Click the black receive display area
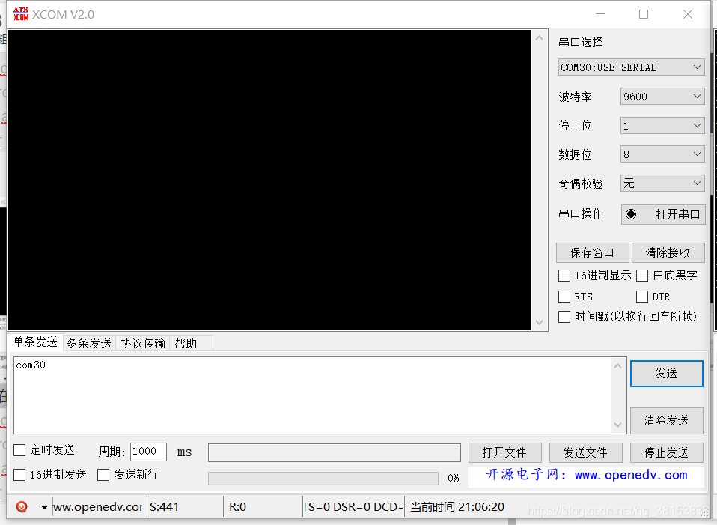This screenshot has height=525, width=717. click(x=269, y=180)
